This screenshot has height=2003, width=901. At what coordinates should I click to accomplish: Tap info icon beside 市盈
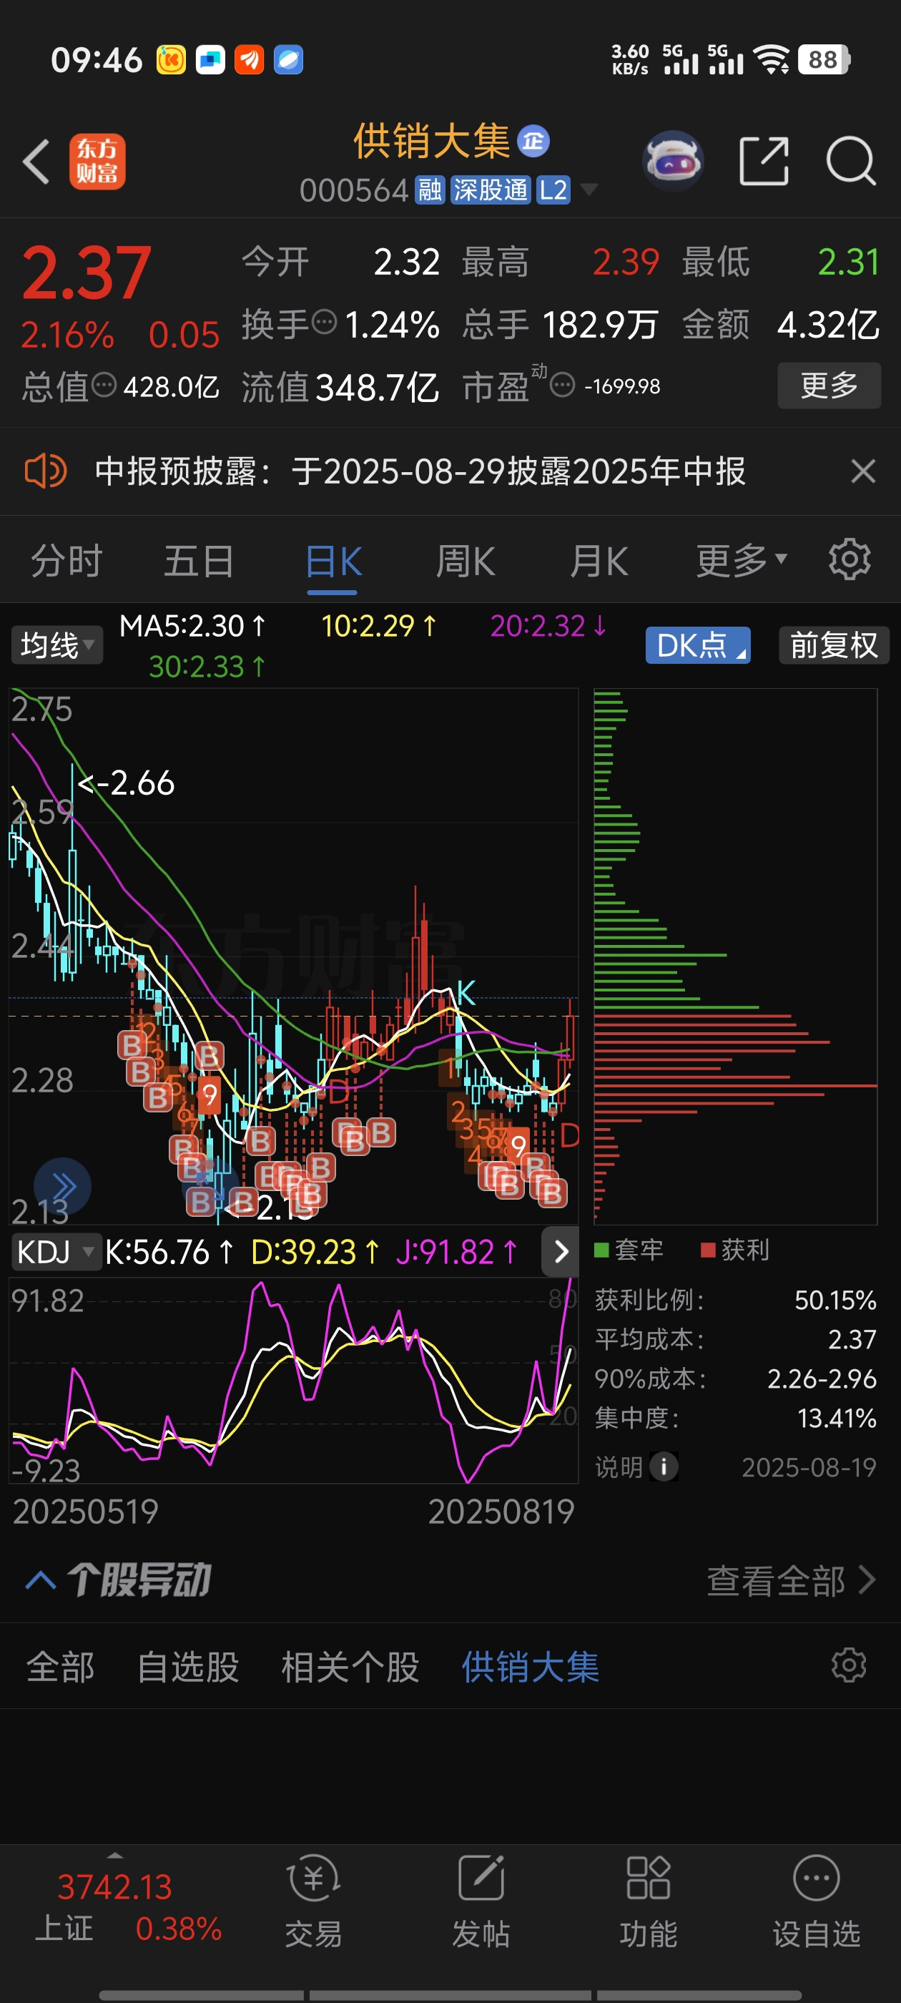(x=562, y=384)
